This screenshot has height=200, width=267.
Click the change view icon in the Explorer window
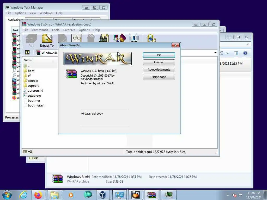click(x=222, y=53)
